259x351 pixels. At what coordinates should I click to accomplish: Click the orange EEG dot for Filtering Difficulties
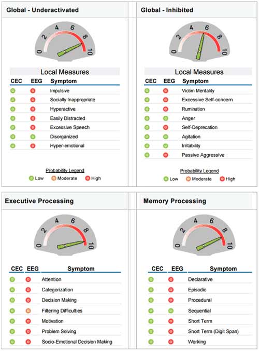28,310
